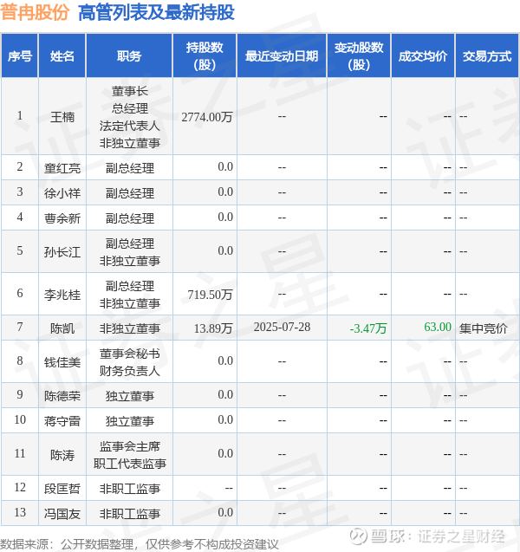Click the holding value 719.50万

click(210, 295)
